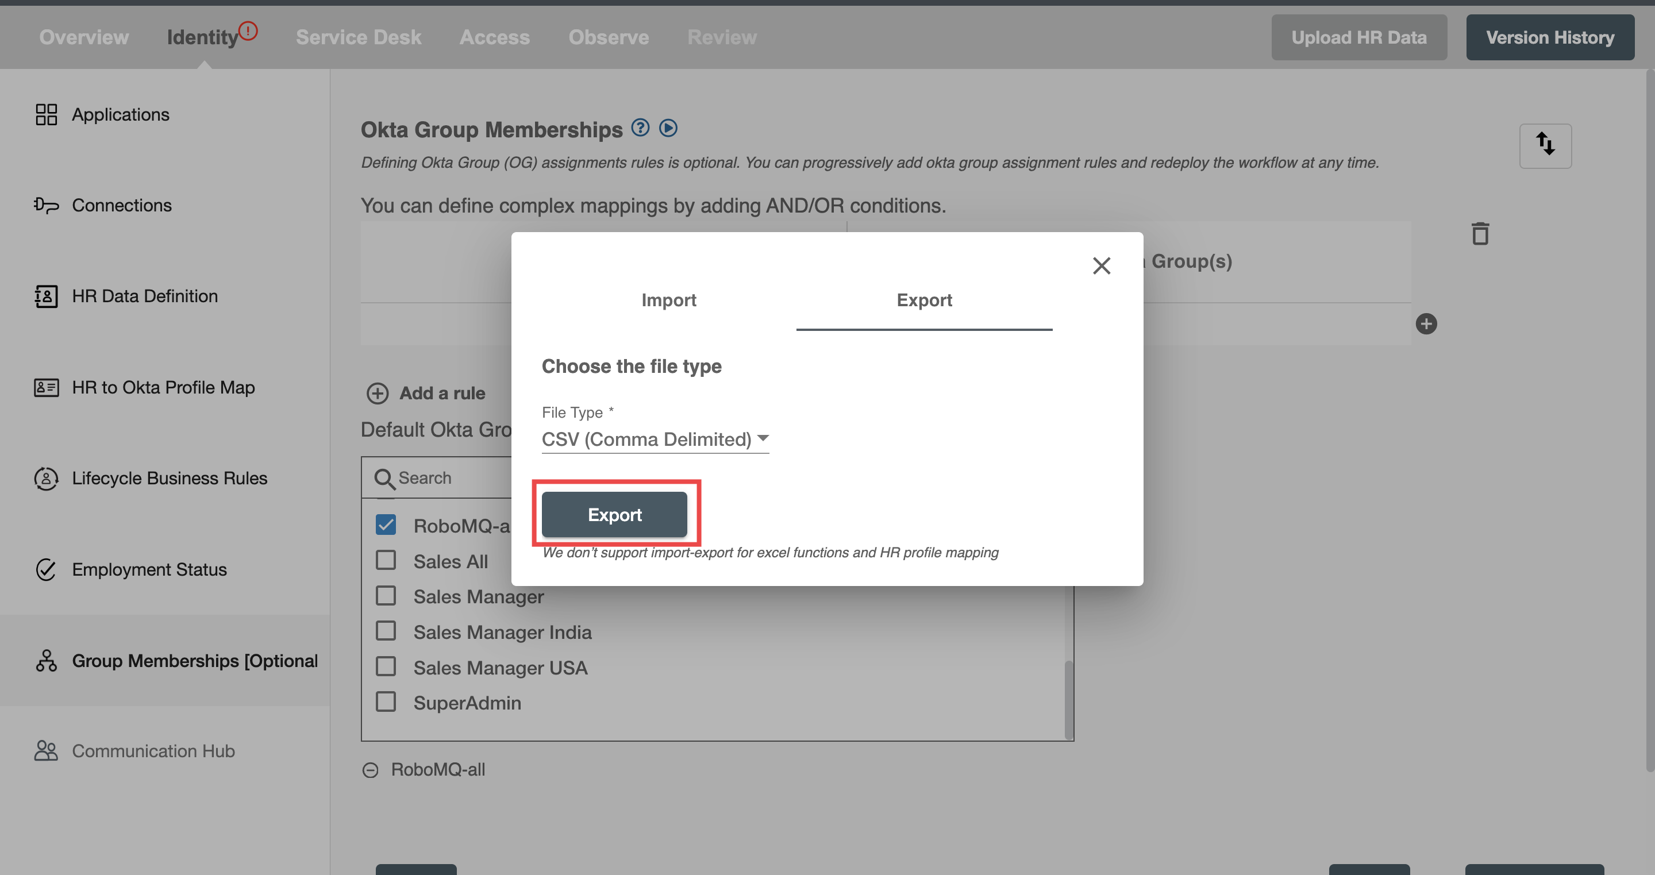Image resolution: width=1655 pixels, height=875 pixels.
Task: Open help icon beside Okta Group Memberships
Action: click(640, 128)
